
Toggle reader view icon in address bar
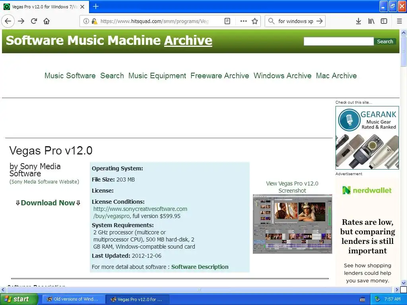pyautogui.click(x=227, y=21)
